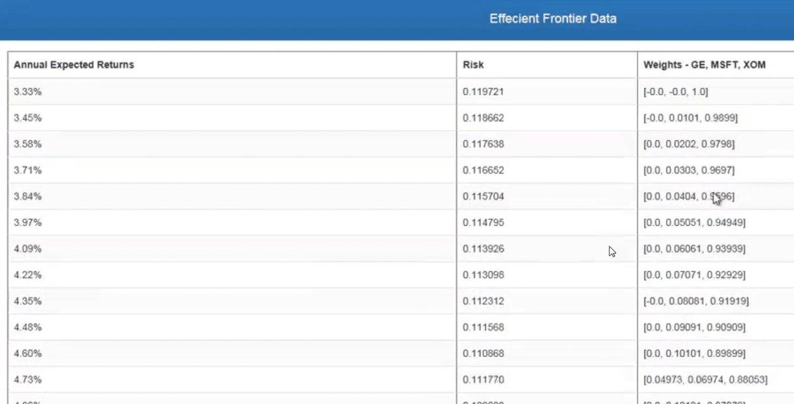The height and width of the screenshot is (404, 794).
Task: Select weights [0.0, 0.0303, 0.9697]
Action: (689, 170)
